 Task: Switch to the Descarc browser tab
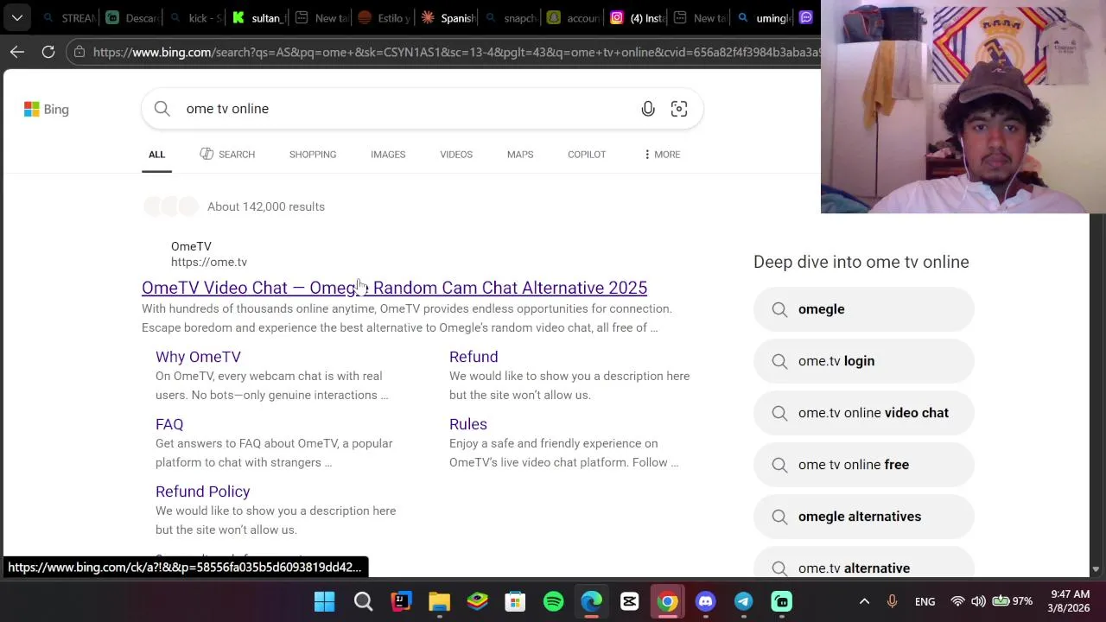(x=133, y=17)
